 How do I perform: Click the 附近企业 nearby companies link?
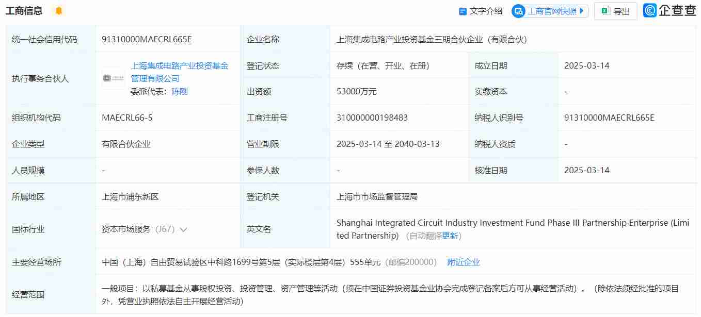[x=463, y=262]
